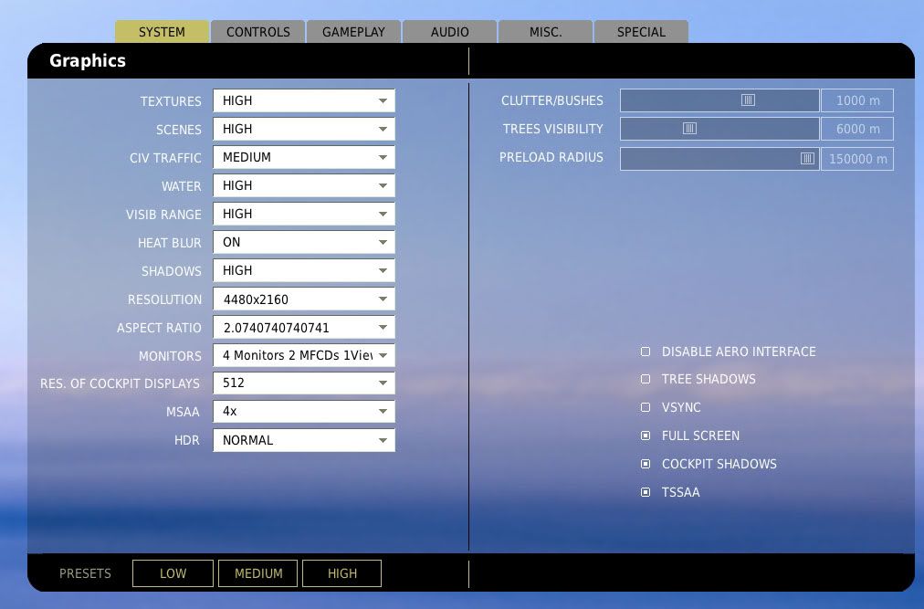Disable the FULL SCREEN checkbox
Screen dimensions: 924x609
tap(646, 436)
